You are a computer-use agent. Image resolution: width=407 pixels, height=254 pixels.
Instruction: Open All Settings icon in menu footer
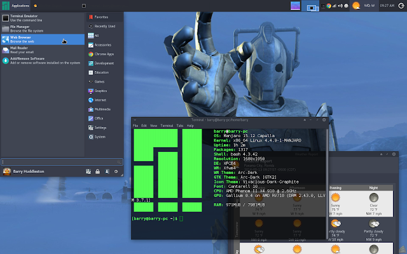pos(88,171)
